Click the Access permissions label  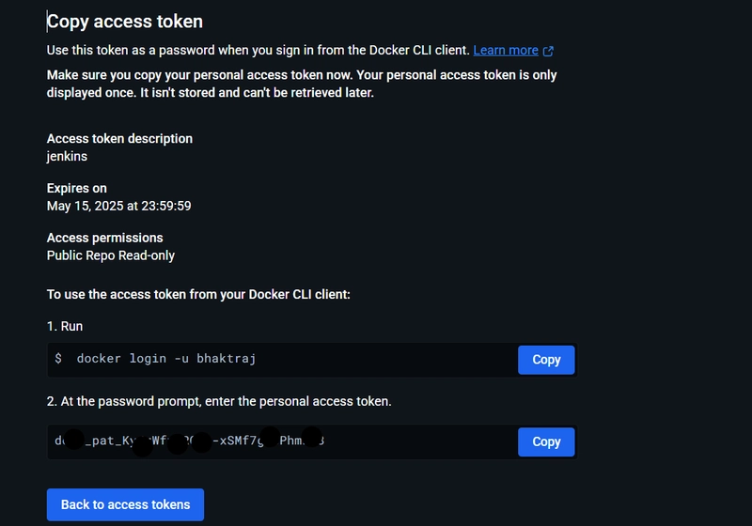(105, 238)
